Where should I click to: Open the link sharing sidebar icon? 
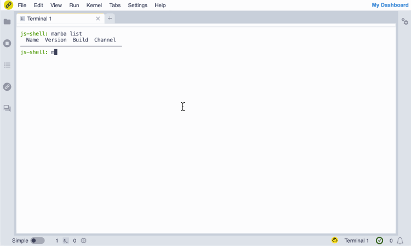[x=7, y=87]
